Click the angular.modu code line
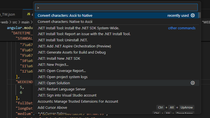Screen dimensions: 210x118 coord(20,28)
